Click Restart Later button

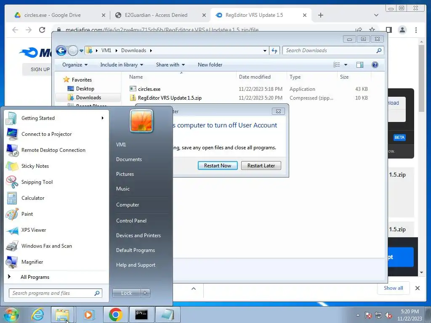261,166
